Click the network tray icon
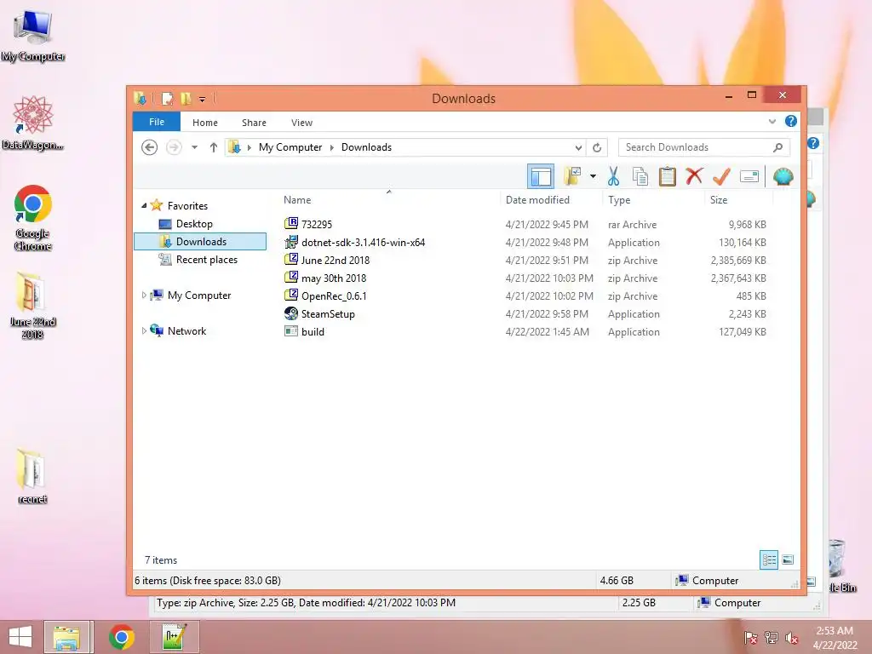The height and width of the screenshot is (654, 872). 771,638
